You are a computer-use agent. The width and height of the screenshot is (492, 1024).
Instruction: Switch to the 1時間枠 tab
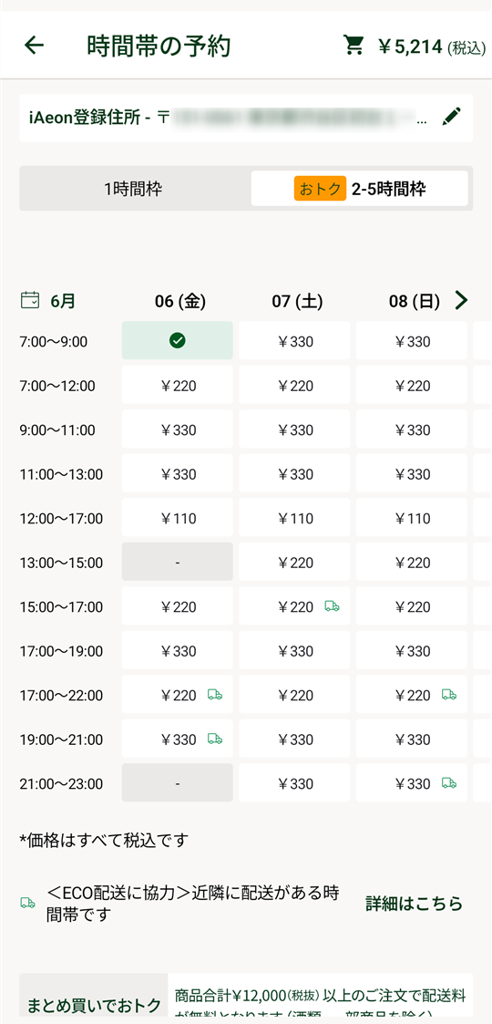133,190
